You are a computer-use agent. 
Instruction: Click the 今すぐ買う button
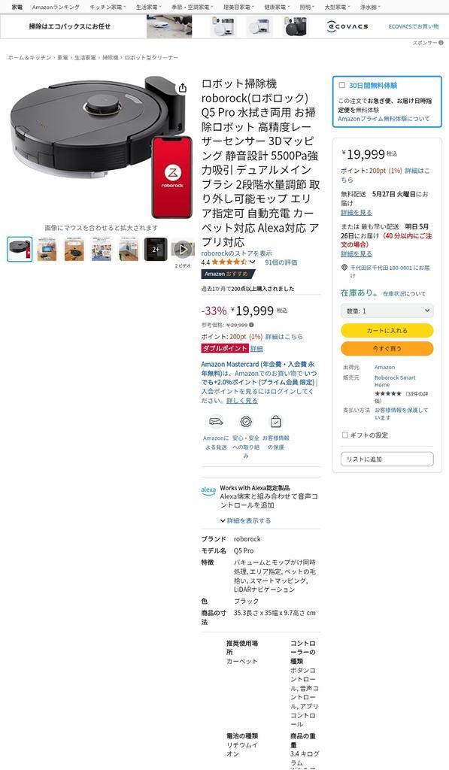387,349
